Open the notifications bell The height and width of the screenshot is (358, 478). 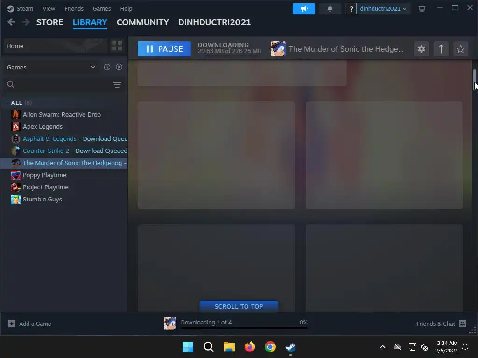(x=330, y=9)
